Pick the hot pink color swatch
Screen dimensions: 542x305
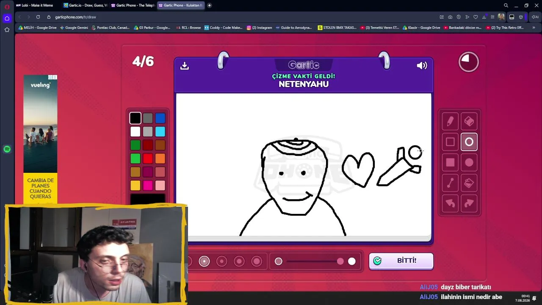[147, 185]
